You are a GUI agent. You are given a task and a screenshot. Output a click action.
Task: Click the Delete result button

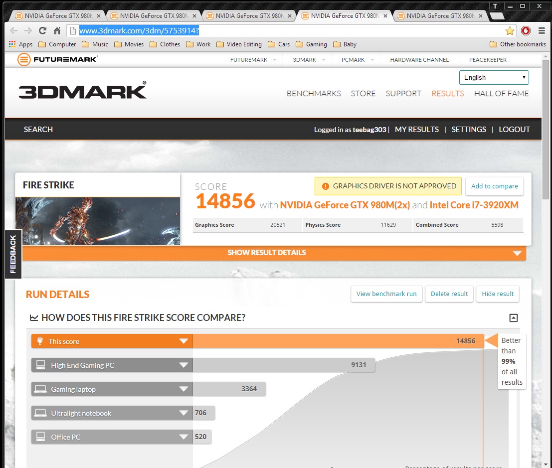[x=449, y=294]
